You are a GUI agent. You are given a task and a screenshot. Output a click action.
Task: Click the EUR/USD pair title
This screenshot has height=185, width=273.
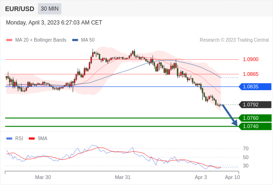pyautogui.click(x=20, y=9)
